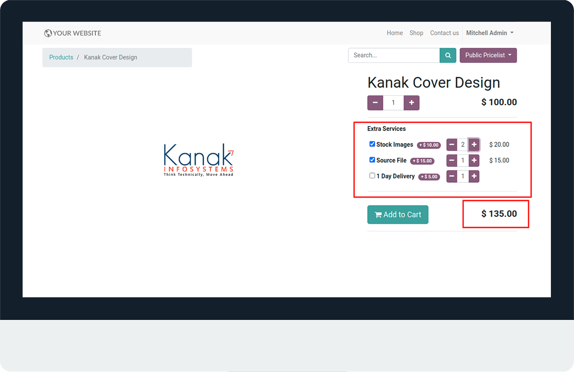Click the YOUR WEBSITE brand text
574x372 pixels.
(x=77, y=33)
